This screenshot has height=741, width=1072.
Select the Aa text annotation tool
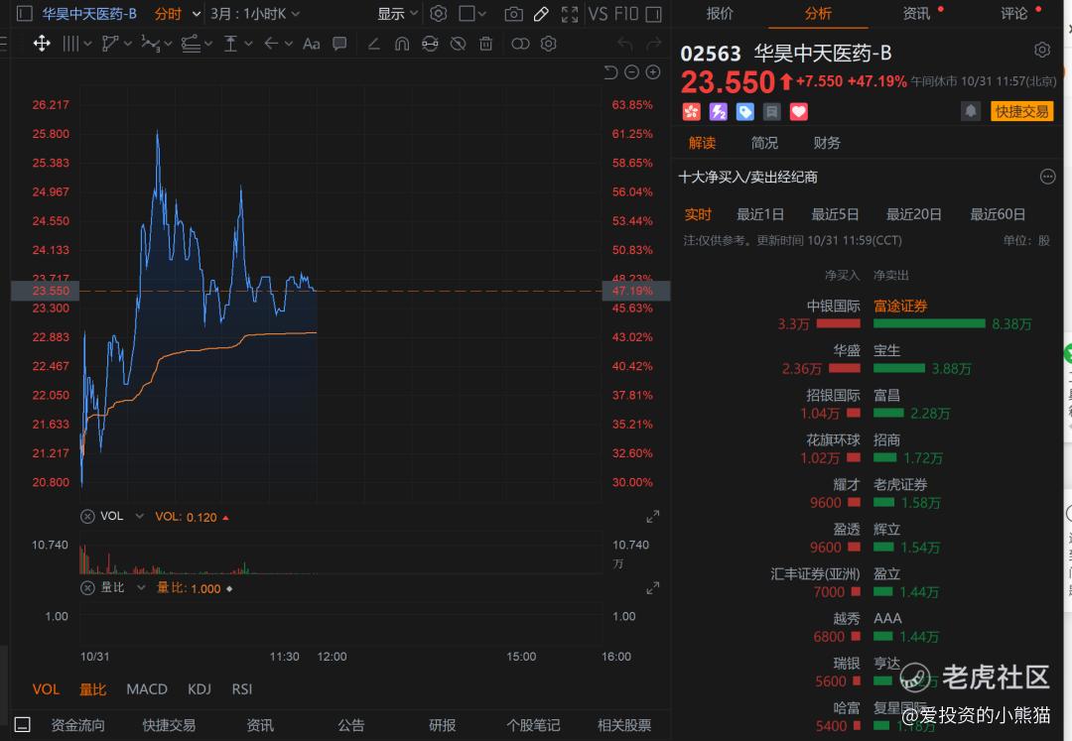pyautogui.click(x=311, y=44)
